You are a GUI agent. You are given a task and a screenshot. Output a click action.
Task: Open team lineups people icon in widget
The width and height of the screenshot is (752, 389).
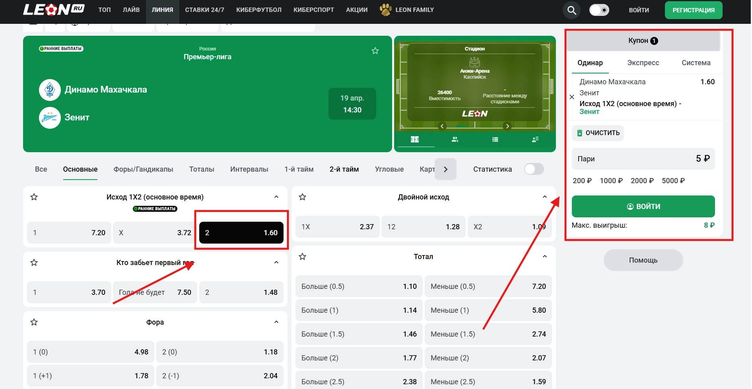tap(455, 139)
